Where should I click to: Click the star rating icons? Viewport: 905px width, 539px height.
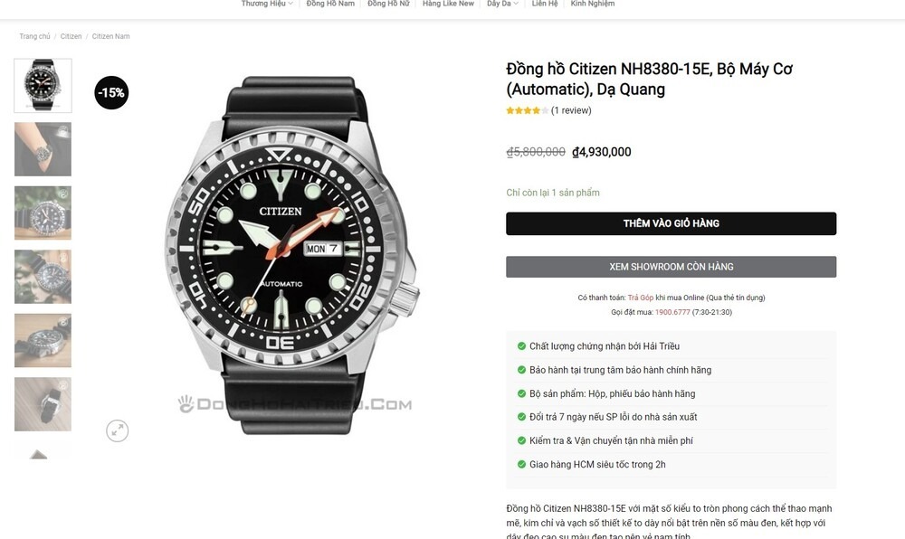(x=527, y=110)
